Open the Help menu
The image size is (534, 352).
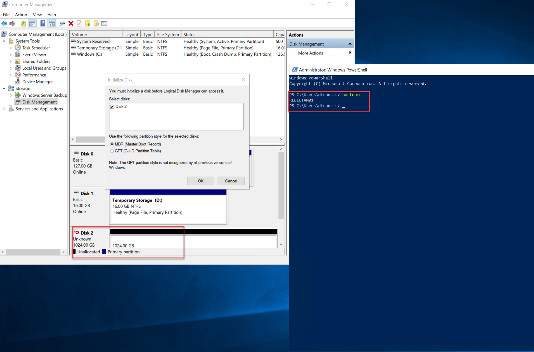51,15
